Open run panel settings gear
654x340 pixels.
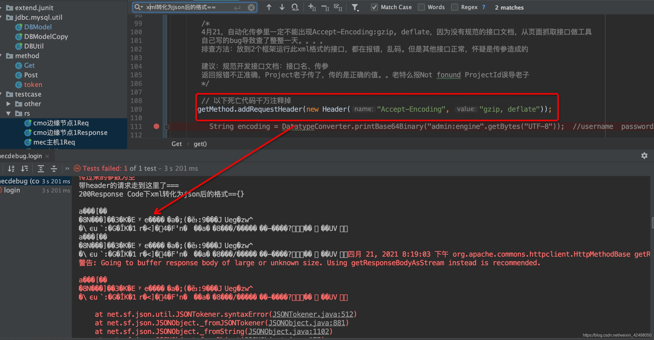[644, 156]
